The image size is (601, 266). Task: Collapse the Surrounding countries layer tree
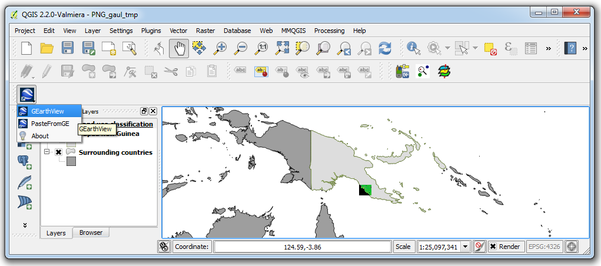(x=48, y=152)
